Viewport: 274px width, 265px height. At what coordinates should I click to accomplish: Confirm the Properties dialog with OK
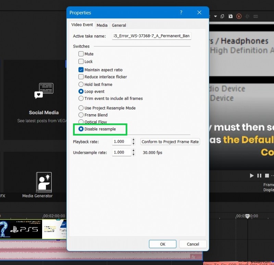coord(162,244)
